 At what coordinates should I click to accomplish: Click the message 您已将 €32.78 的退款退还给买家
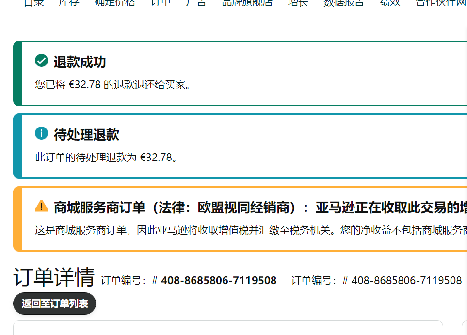113,85
